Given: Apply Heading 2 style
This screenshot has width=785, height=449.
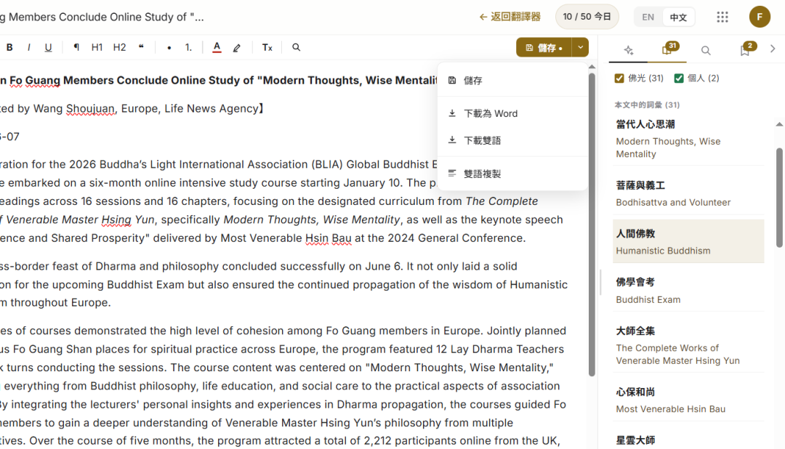Looking at the screenshot, I should 119,47.
